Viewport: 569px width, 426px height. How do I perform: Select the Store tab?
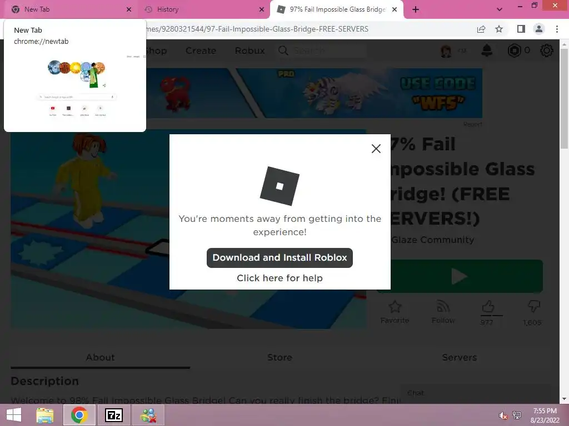click(x=279, y=358)
